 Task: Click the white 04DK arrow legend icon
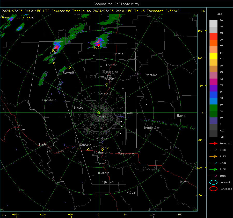(213, 150)
